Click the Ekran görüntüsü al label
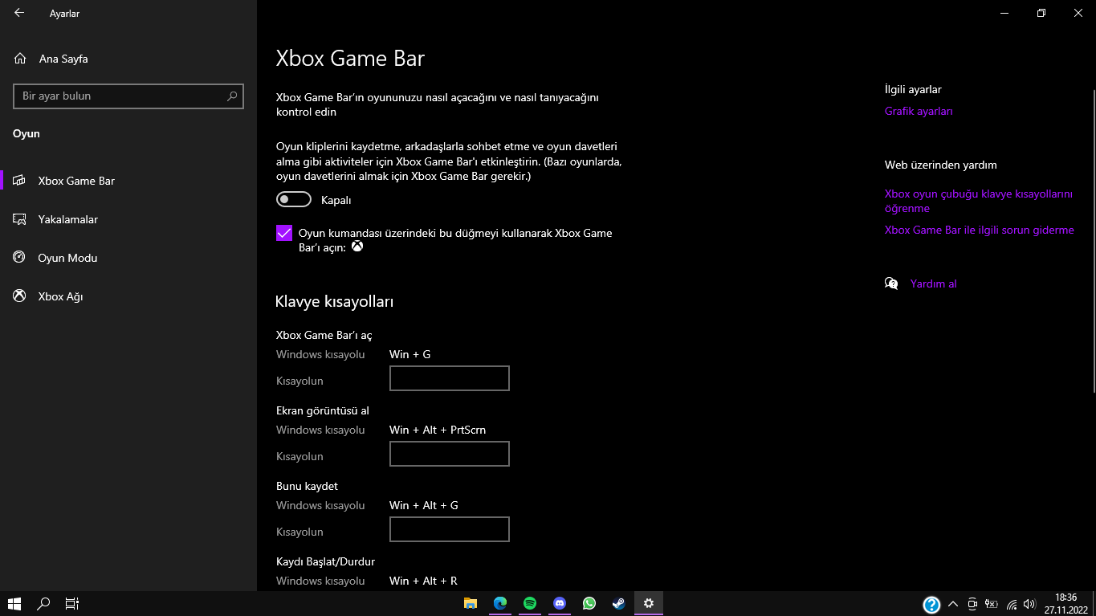This screenshot has width=1096, height=616. pyautogui.click(x=323, y=410)
